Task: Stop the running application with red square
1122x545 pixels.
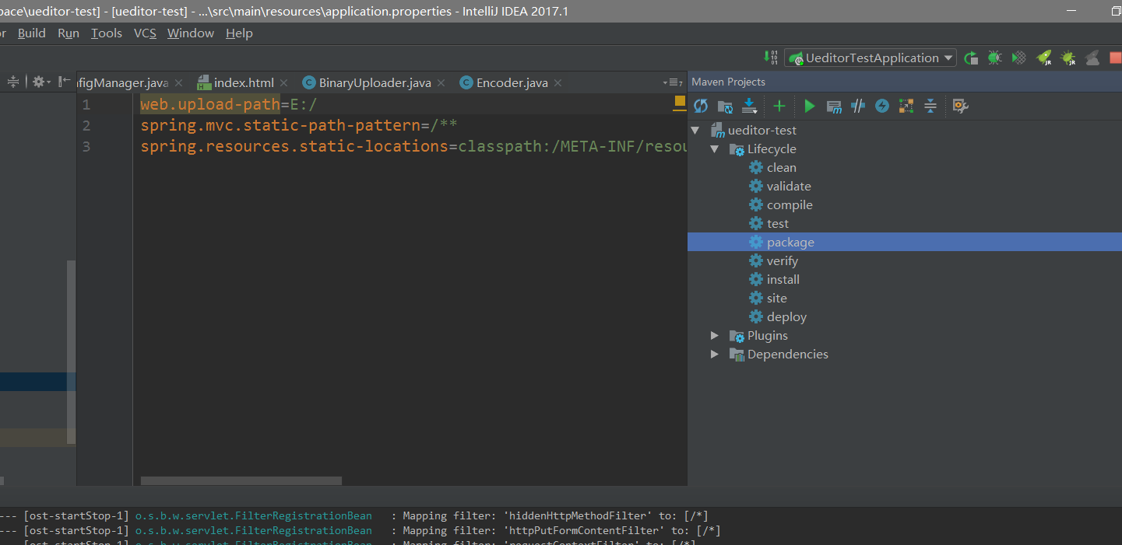Action: pyautogui.click(x=1116, y=58)
